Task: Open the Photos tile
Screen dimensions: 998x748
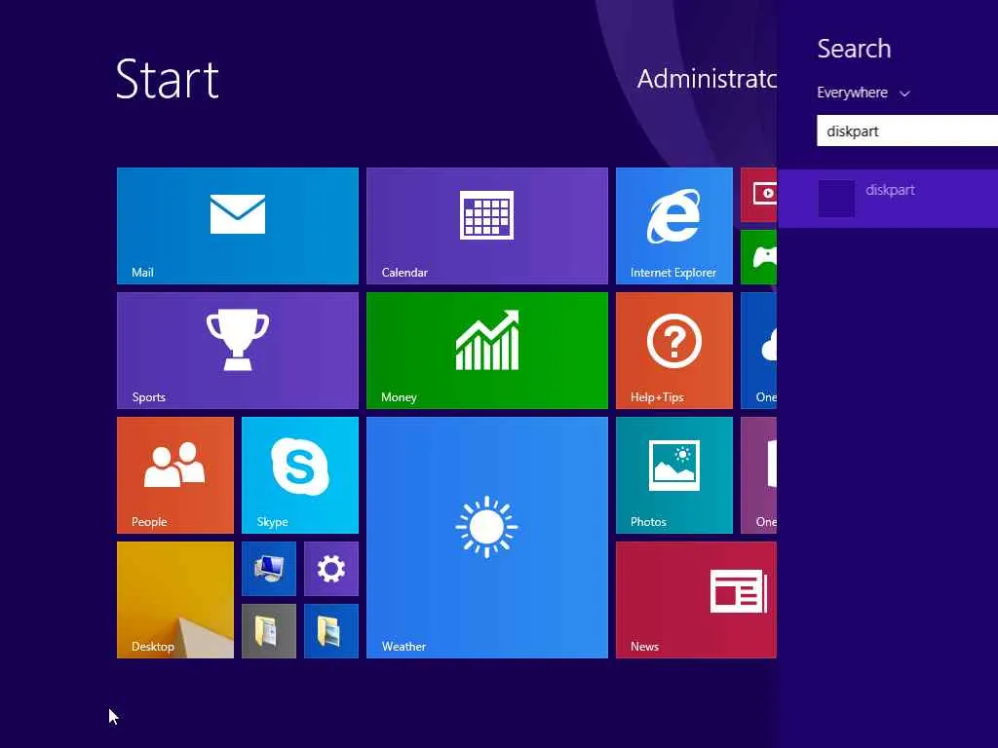Action: coord(674,475)
